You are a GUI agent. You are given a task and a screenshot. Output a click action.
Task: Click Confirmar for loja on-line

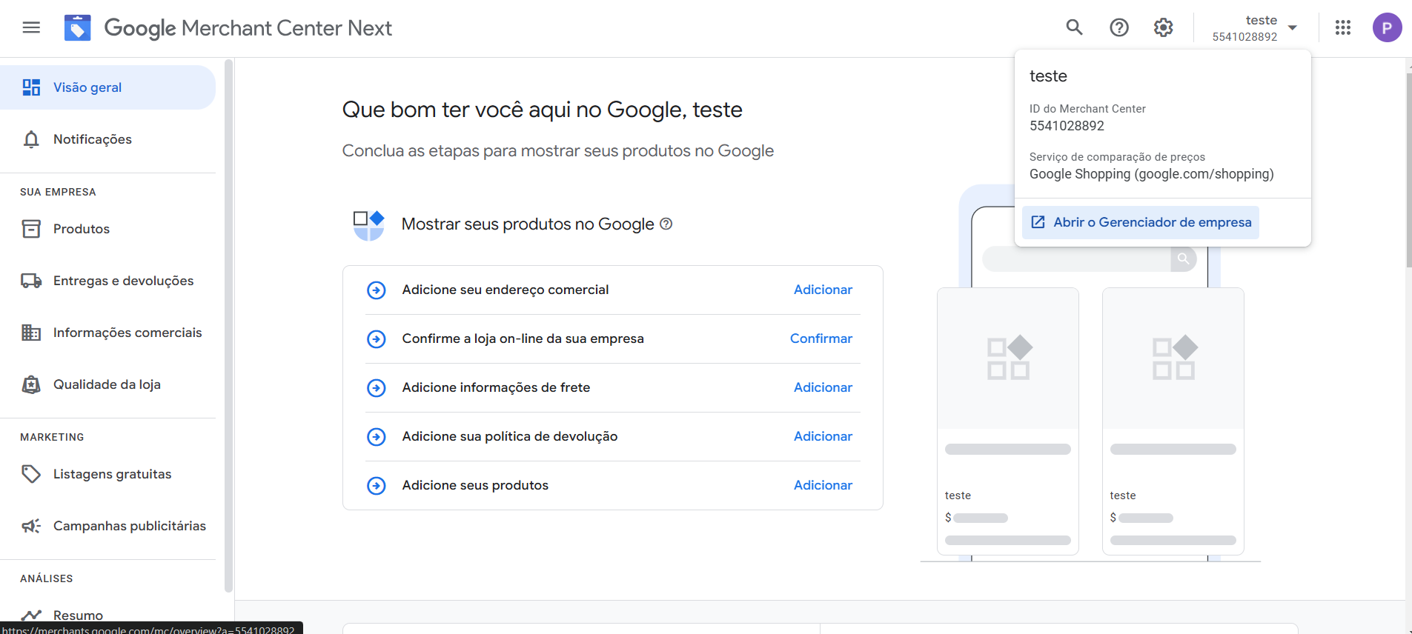(x=821, y=338)
